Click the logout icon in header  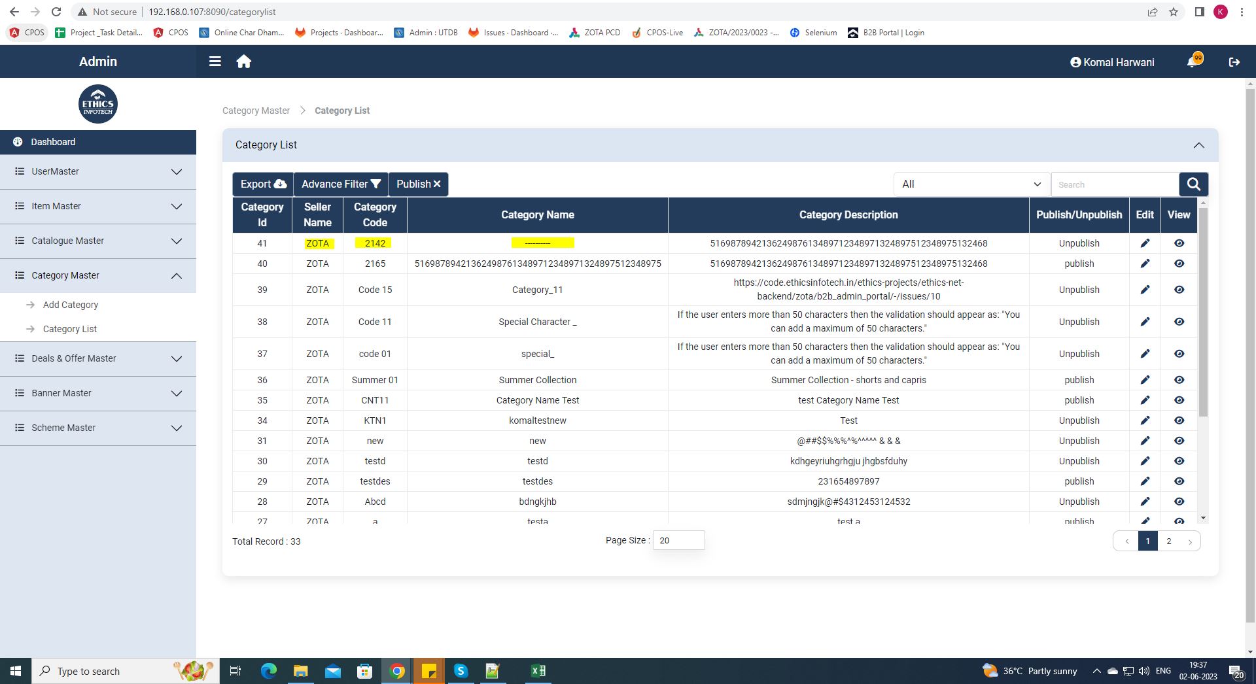(x=1234, y=62)
